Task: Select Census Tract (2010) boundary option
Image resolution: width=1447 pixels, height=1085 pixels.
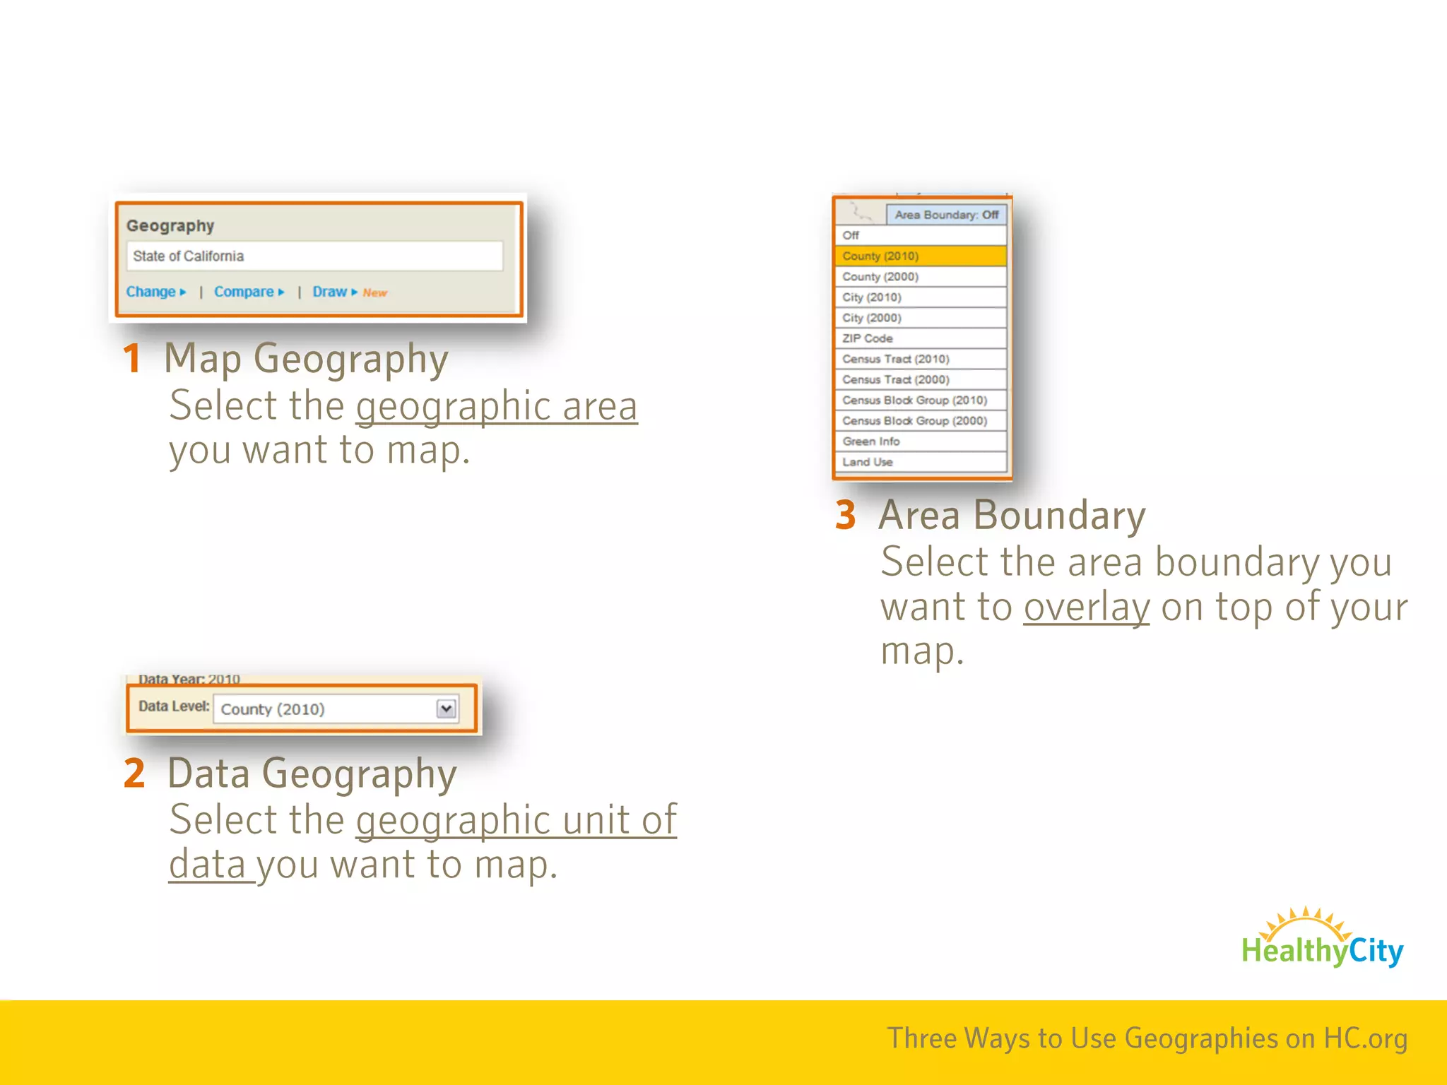Action: pyautogui.click(x=920, y=359)
